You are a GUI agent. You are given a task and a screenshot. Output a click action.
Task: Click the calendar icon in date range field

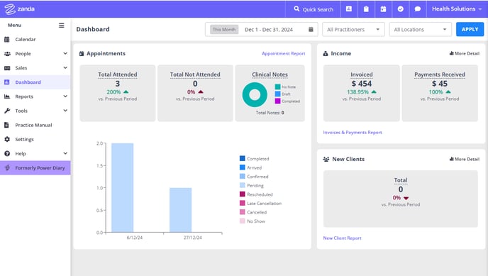[x=311, y=29]
